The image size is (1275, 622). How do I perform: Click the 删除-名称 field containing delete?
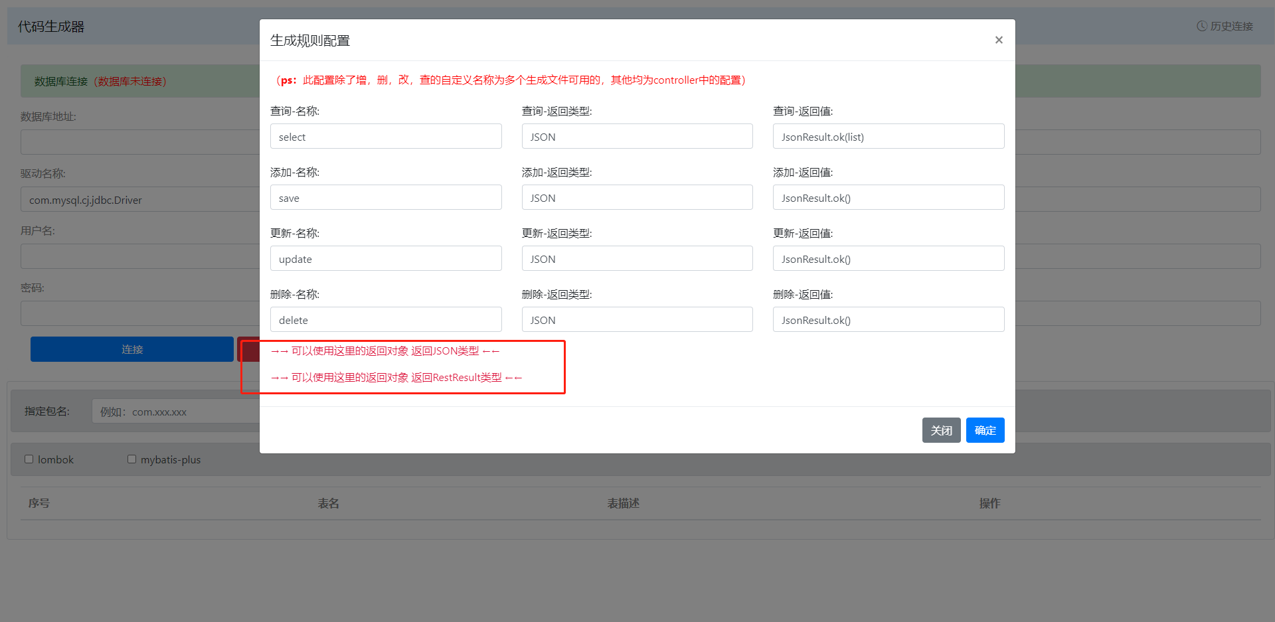(x=386, y=319)
